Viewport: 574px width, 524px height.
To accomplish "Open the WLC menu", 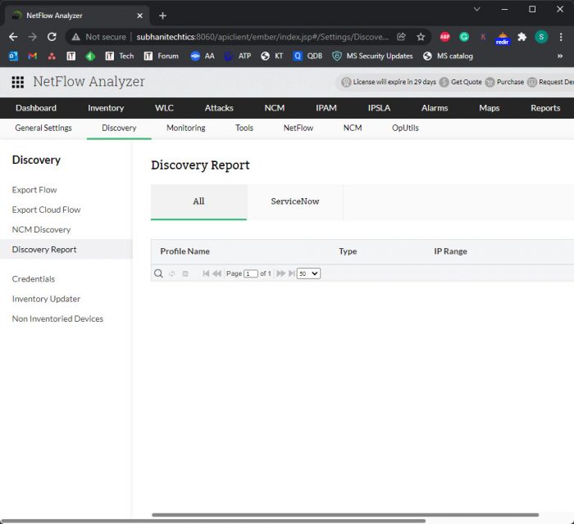I will coord(164,108).
